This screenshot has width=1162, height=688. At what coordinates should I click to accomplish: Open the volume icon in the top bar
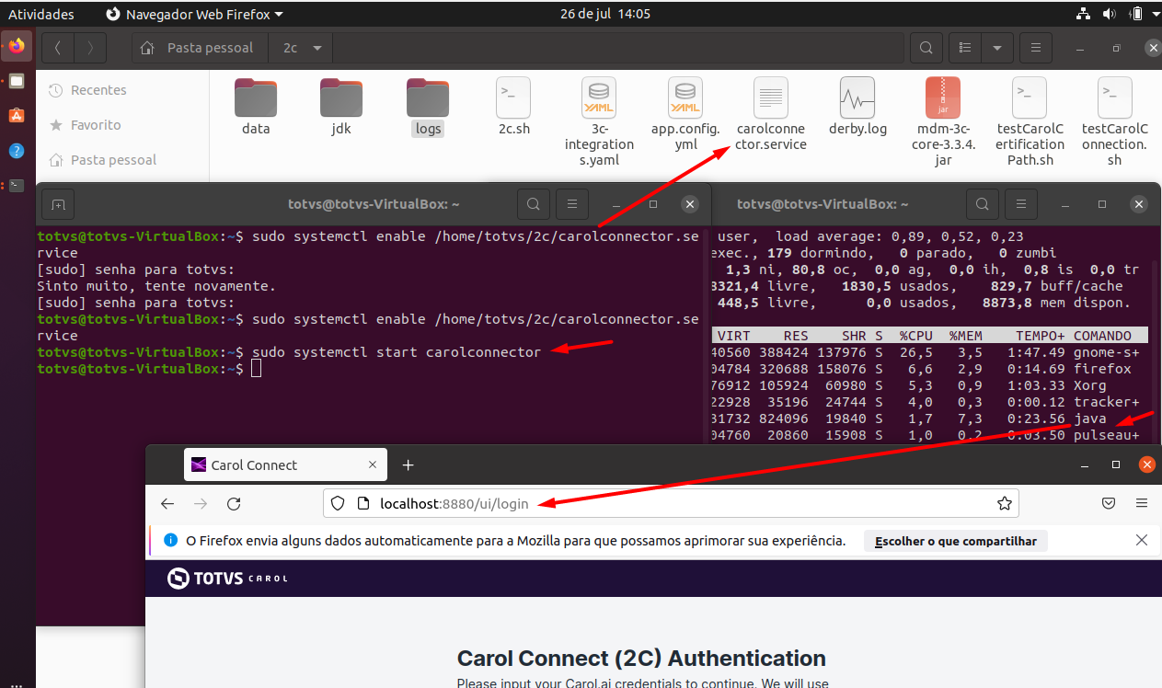click(x=1109, y=14)
